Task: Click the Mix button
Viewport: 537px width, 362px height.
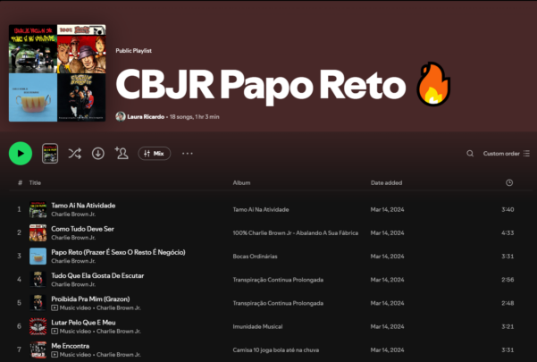Action: (x=154, y=154)
